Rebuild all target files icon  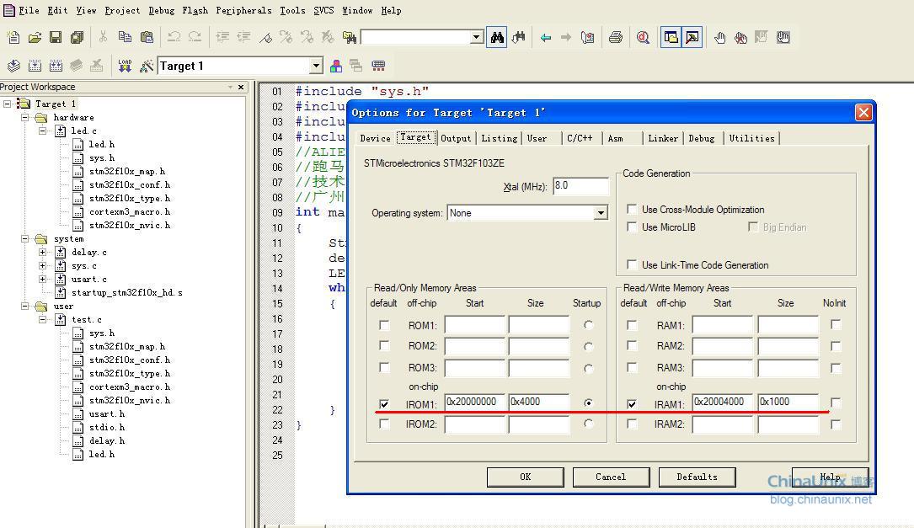56,66
